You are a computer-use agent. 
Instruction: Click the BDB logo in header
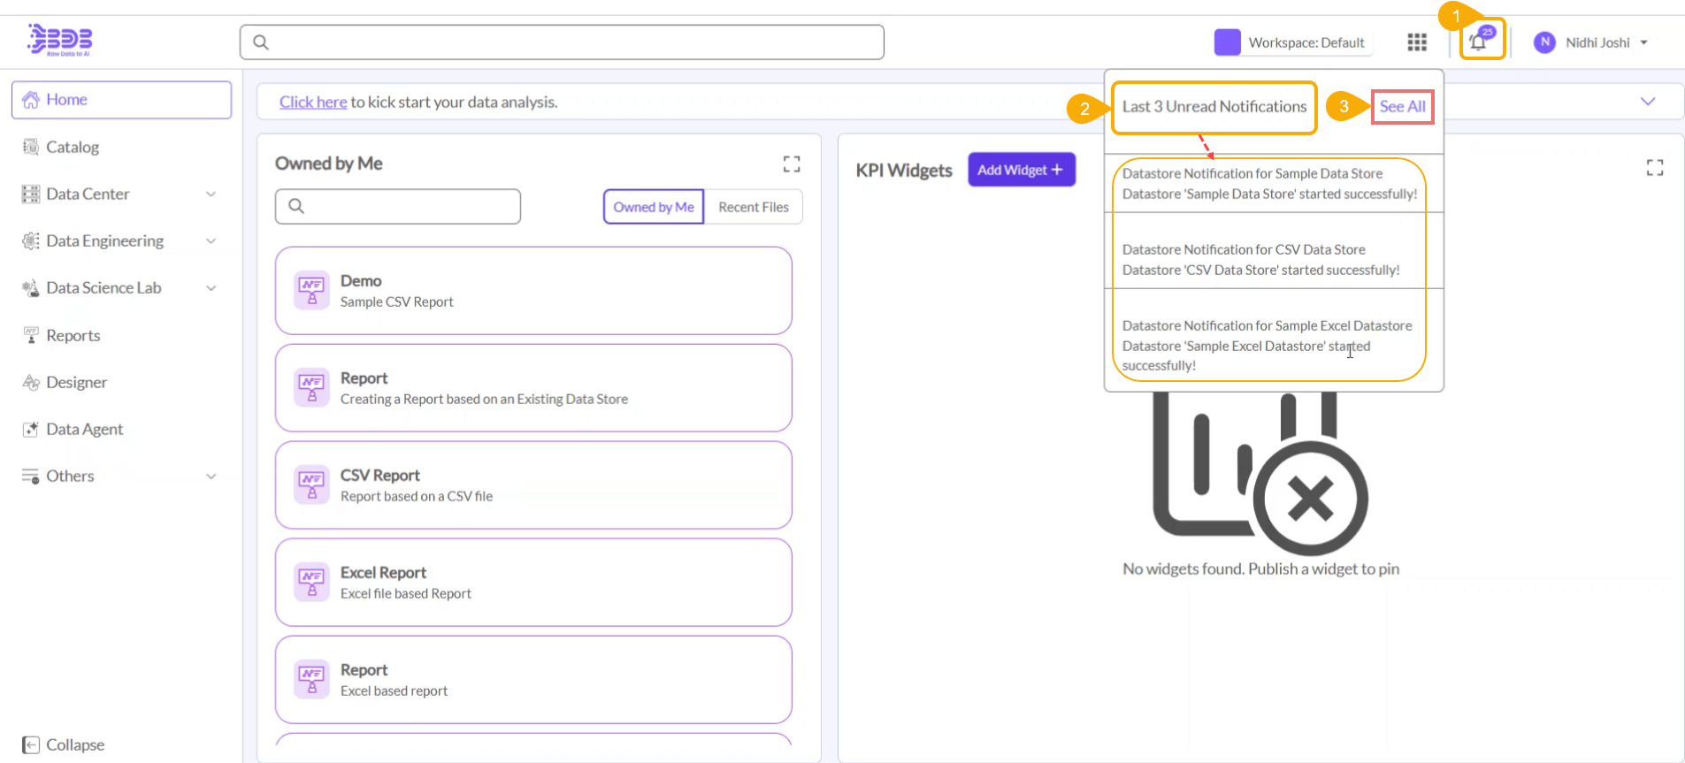pyautogui.click(x=60, y=41)
